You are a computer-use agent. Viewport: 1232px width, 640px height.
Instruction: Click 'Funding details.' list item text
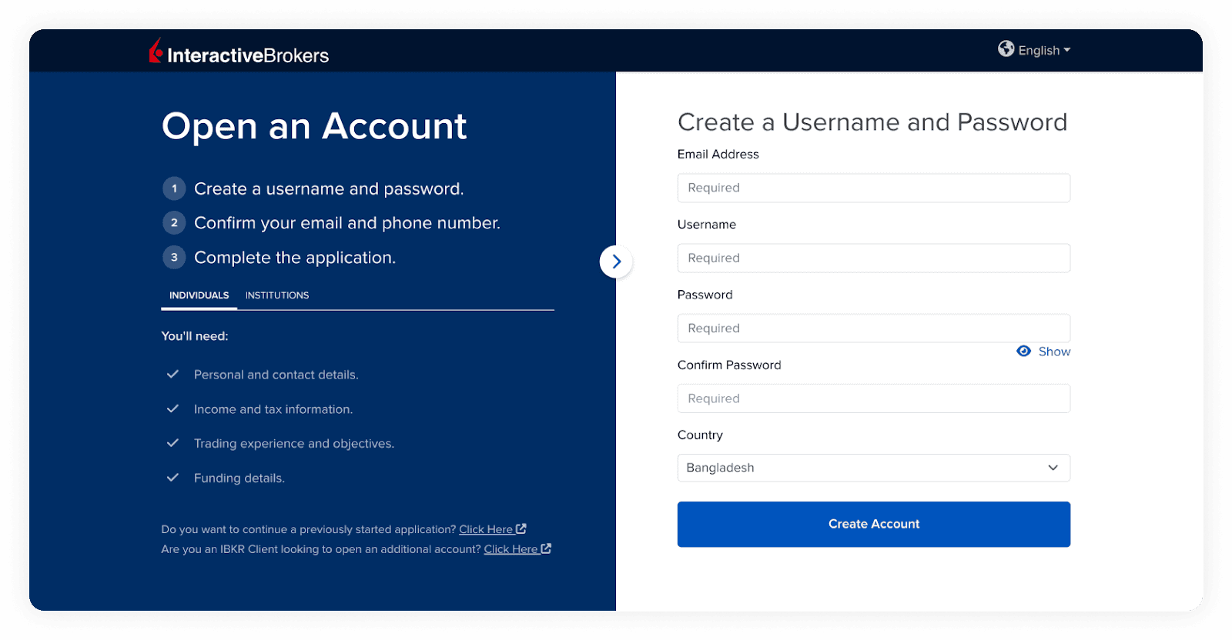pos(239,478)
